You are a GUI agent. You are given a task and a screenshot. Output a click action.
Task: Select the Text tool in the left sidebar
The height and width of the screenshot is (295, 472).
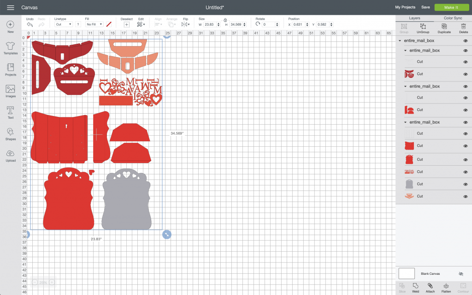[10, 111]
